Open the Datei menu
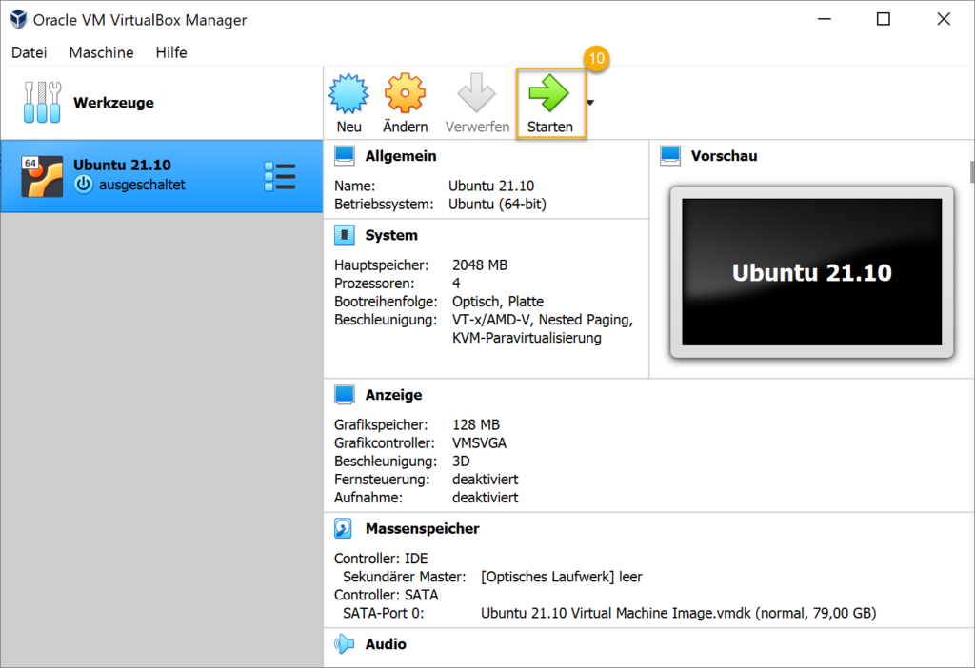The image size is (975, 668). click(30, 53)
